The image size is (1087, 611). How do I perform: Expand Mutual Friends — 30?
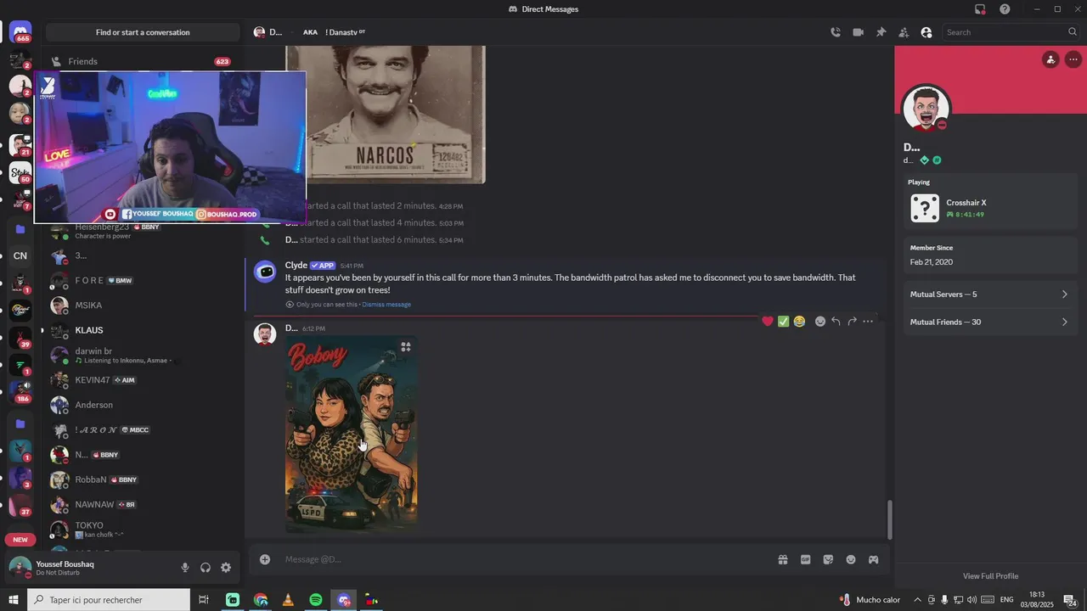[x=988, y=322]
